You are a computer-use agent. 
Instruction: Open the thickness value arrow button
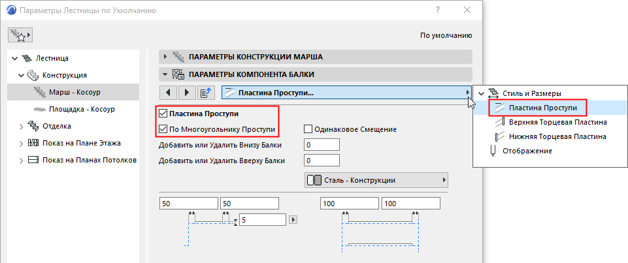click(293, 219)
